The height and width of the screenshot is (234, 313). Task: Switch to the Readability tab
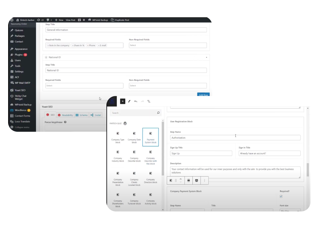click(65, 115)
